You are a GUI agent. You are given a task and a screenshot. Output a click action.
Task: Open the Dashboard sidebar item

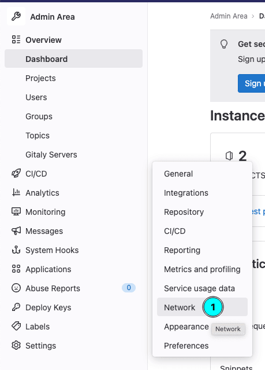click(x=73, y=58)
